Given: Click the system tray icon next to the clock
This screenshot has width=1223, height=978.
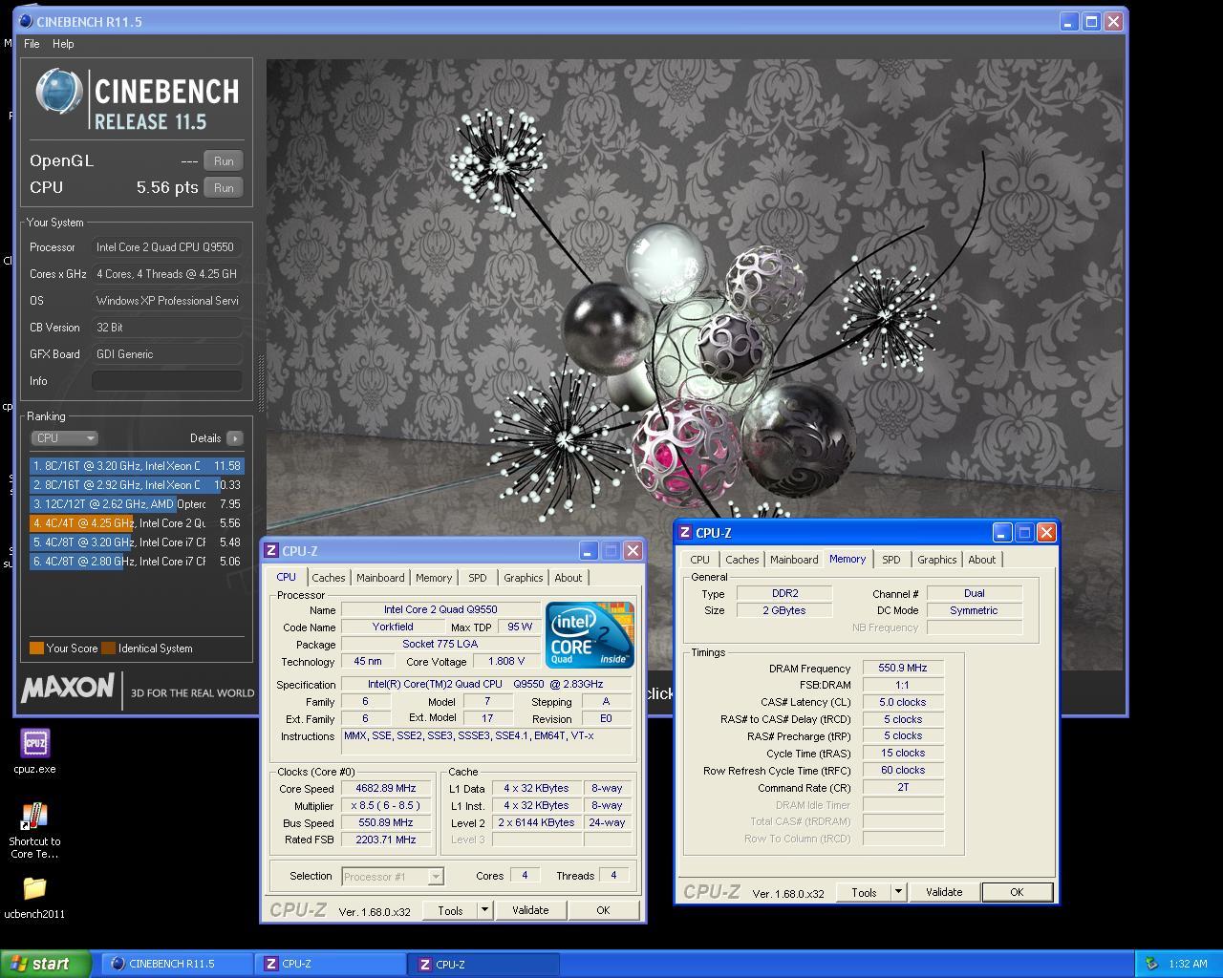Looking at the screenshot, I should coord(1151,964).
